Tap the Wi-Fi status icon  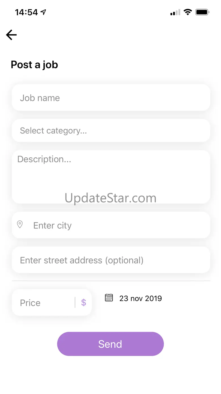point(187,12)
